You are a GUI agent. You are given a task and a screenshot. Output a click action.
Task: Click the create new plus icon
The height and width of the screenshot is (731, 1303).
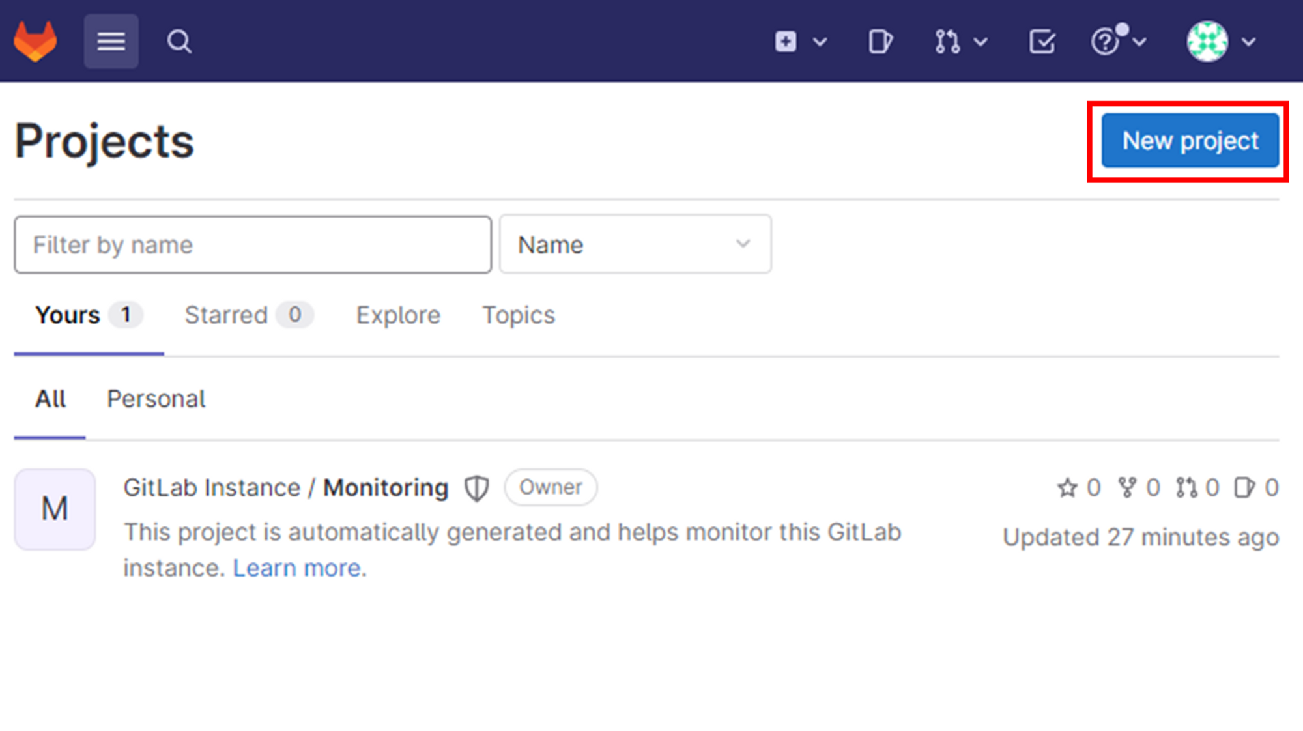tap(786, 42)
